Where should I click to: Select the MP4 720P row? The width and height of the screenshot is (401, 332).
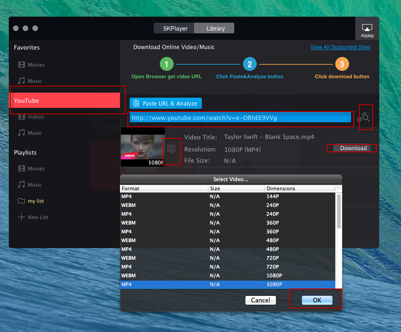click(228, 267)
